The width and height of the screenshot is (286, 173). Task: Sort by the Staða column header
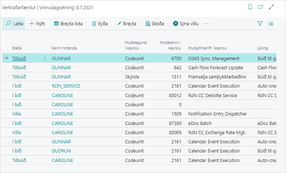(16, 48)
